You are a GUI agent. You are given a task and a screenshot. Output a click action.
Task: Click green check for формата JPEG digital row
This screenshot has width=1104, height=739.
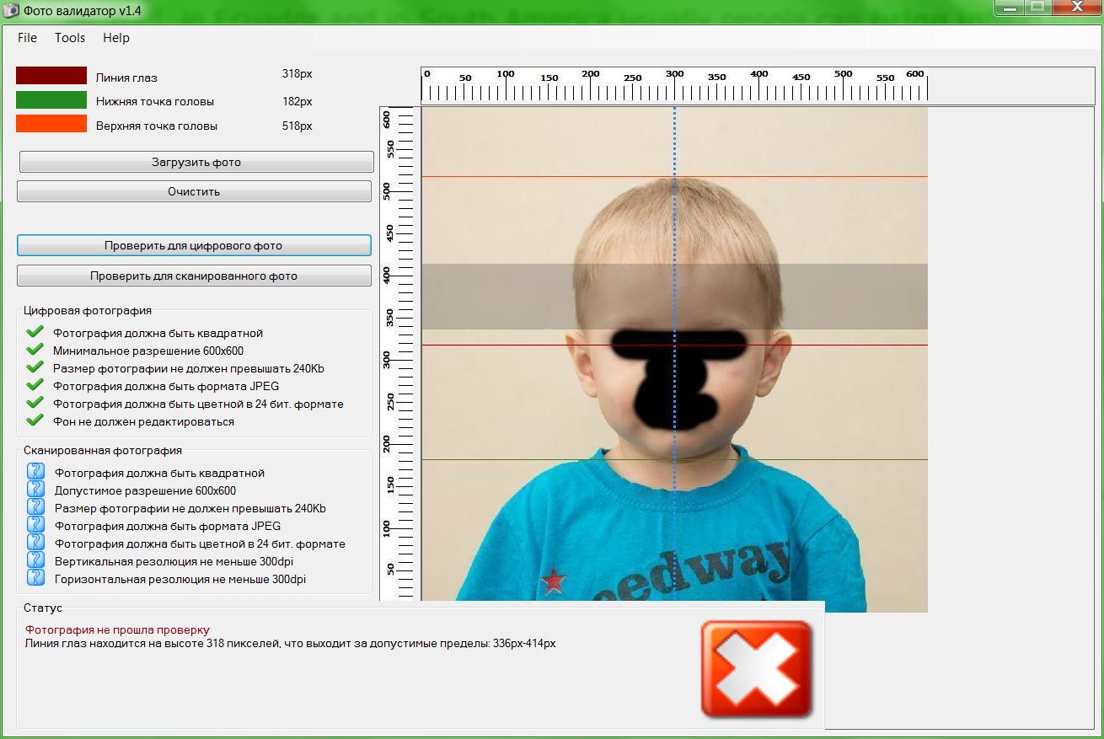coord(35,385)
